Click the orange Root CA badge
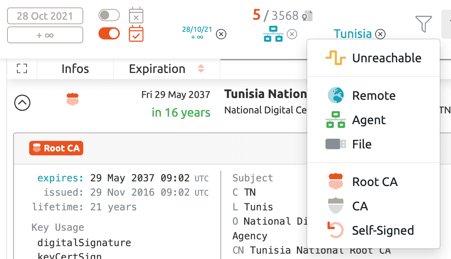 (56, 148)
